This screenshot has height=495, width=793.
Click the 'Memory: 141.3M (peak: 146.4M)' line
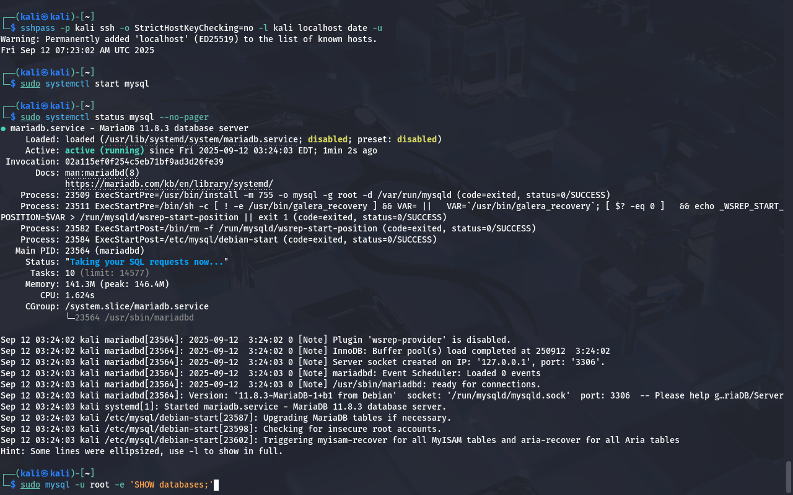click(97, 284)
